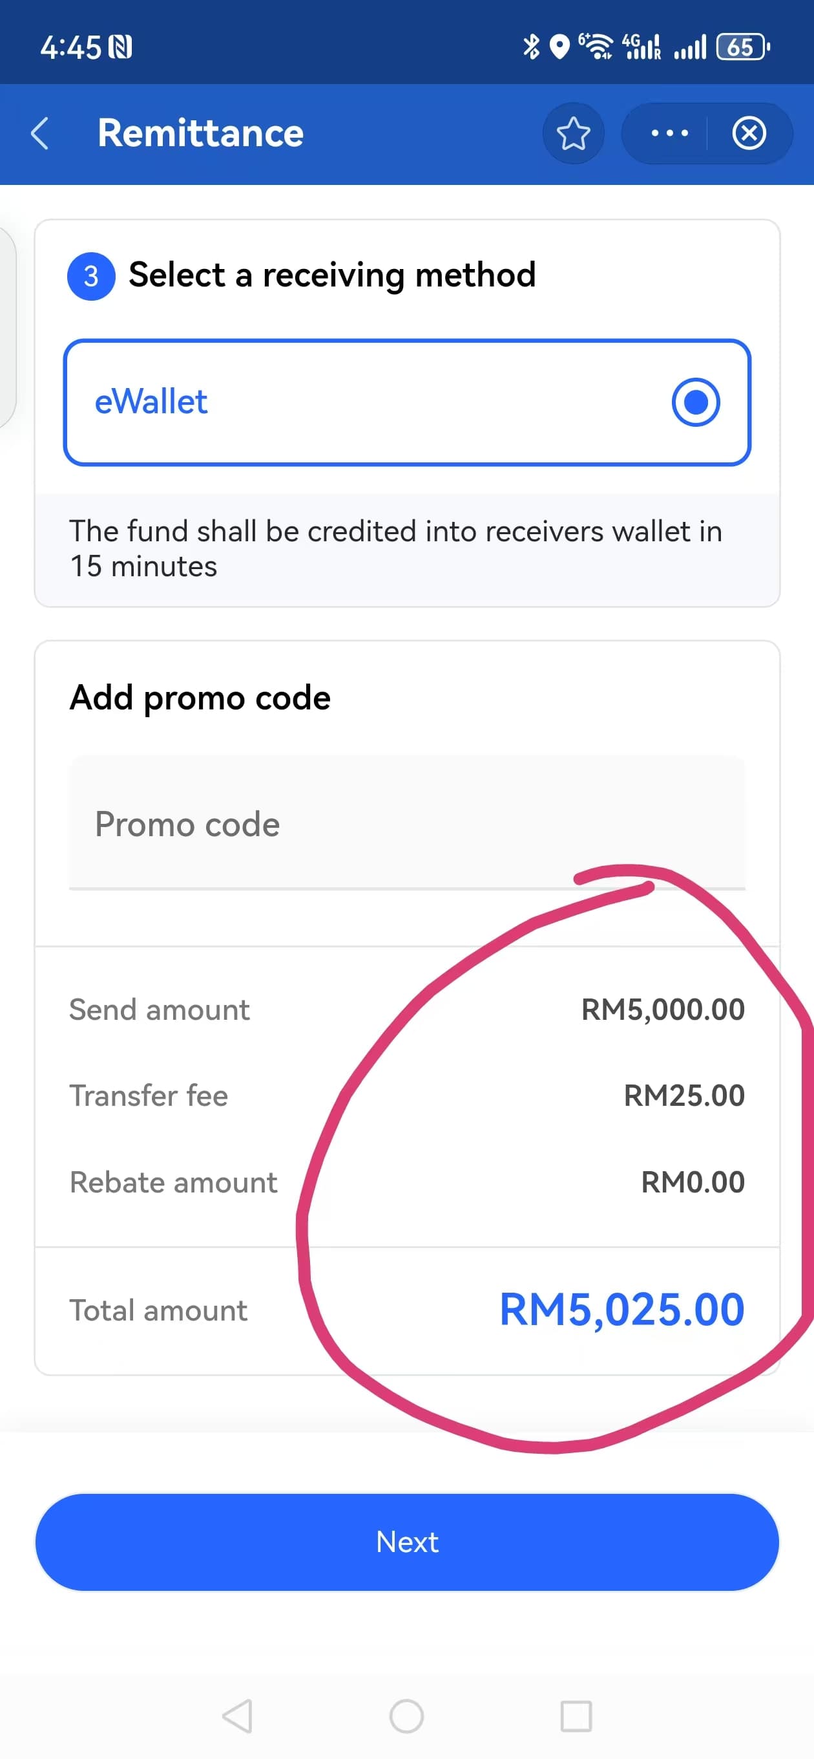The image size is (814, 1759).
Task: Tap the NFC status bar icon
Action: [x=120, y=48]
